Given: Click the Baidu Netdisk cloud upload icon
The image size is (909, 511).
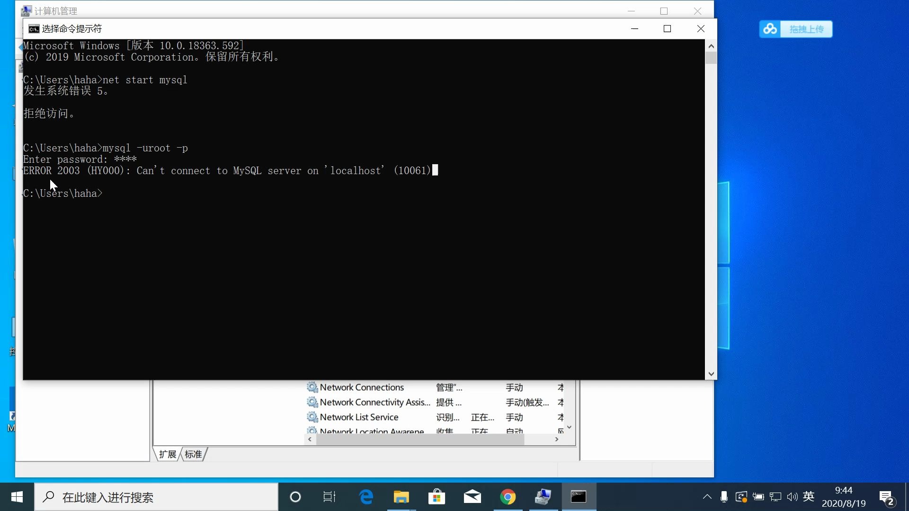Looking at the screenshot, I should point(770,29).
